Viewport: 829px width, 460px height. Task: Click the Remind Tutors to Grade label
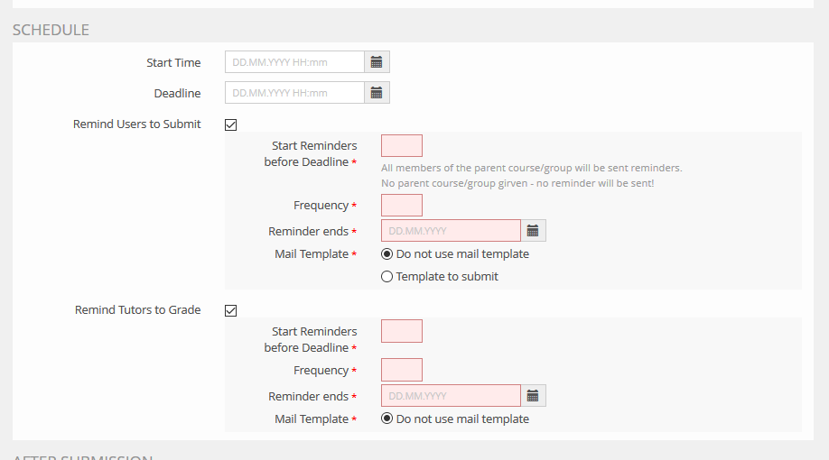pos(138,310)
